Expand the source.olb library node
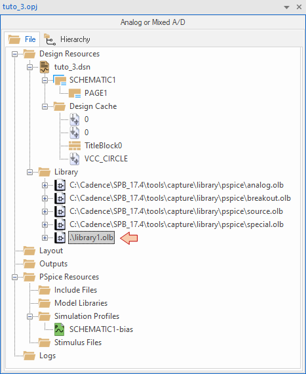This screenshot has height=374, width=306. point(45,211)
